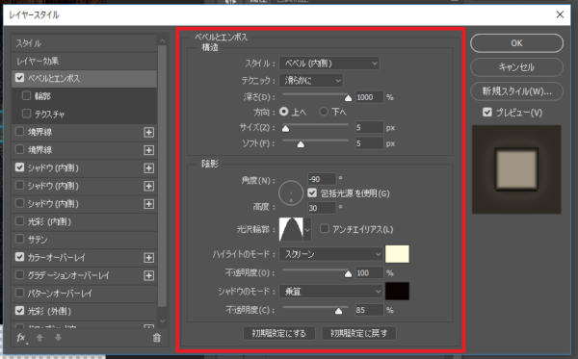This screenshot has height=359, width=578.
Task: Click the 新規スタイル(W)... button
Action: pos(516,90)
